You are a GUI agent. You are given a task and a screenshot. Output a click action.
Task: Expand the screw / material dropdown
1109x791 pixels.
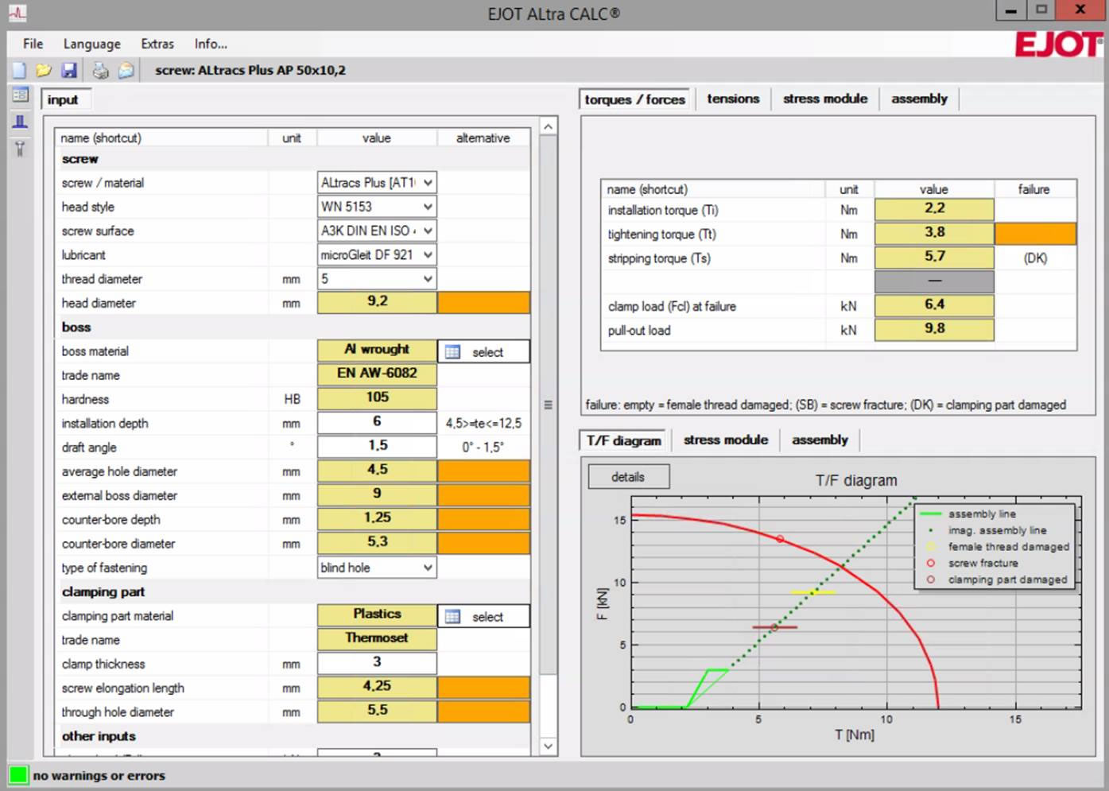377,183
